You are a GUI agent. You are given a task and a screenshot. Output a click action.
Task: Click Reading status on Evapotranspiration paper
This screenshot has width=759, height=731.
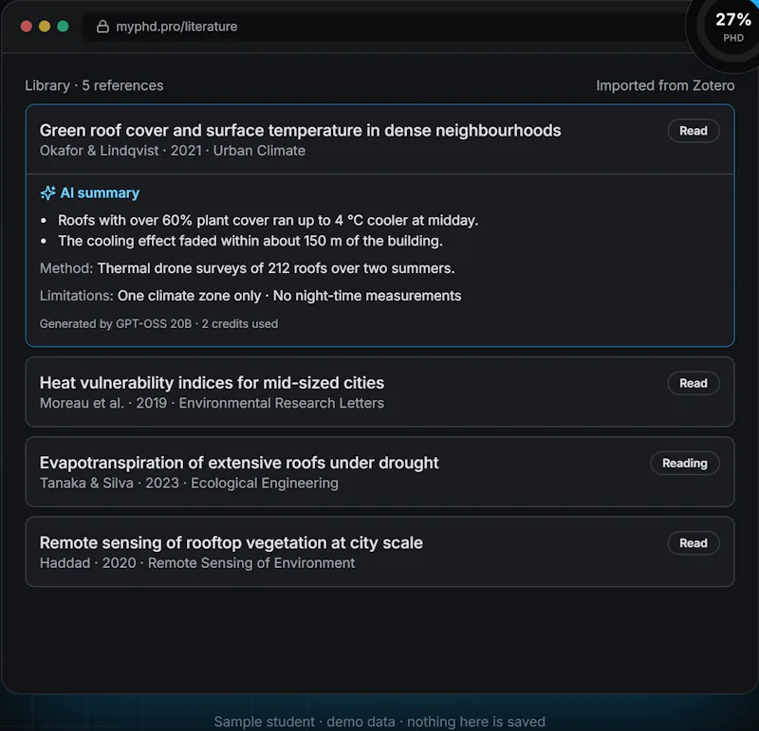click(685, 463)
